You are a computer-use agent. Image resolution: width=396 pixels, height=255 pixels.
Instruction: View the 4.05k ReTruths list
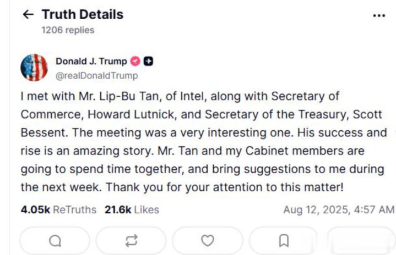click(x=58, y=209)
